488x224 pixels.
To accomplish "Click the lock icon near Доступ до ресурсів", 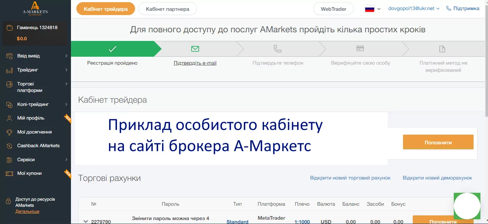I will 8,202.
